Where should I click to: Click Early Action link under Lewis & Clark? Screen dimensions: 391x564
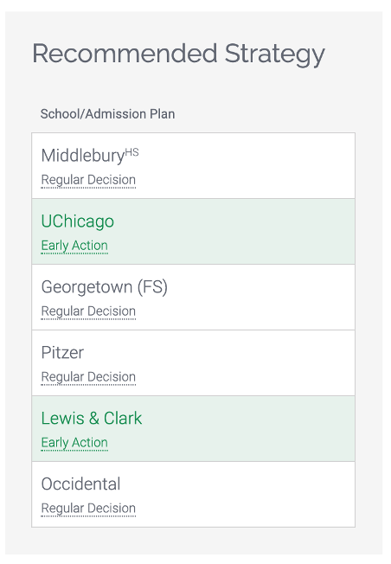click(x=74, y=443)
